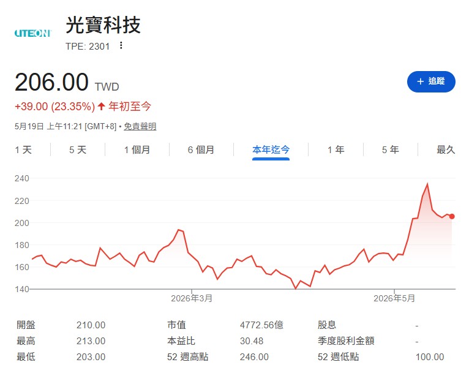Screen dimensions: 469x373
Task: Click the 240 y-axis label
Action: (22, 179)
